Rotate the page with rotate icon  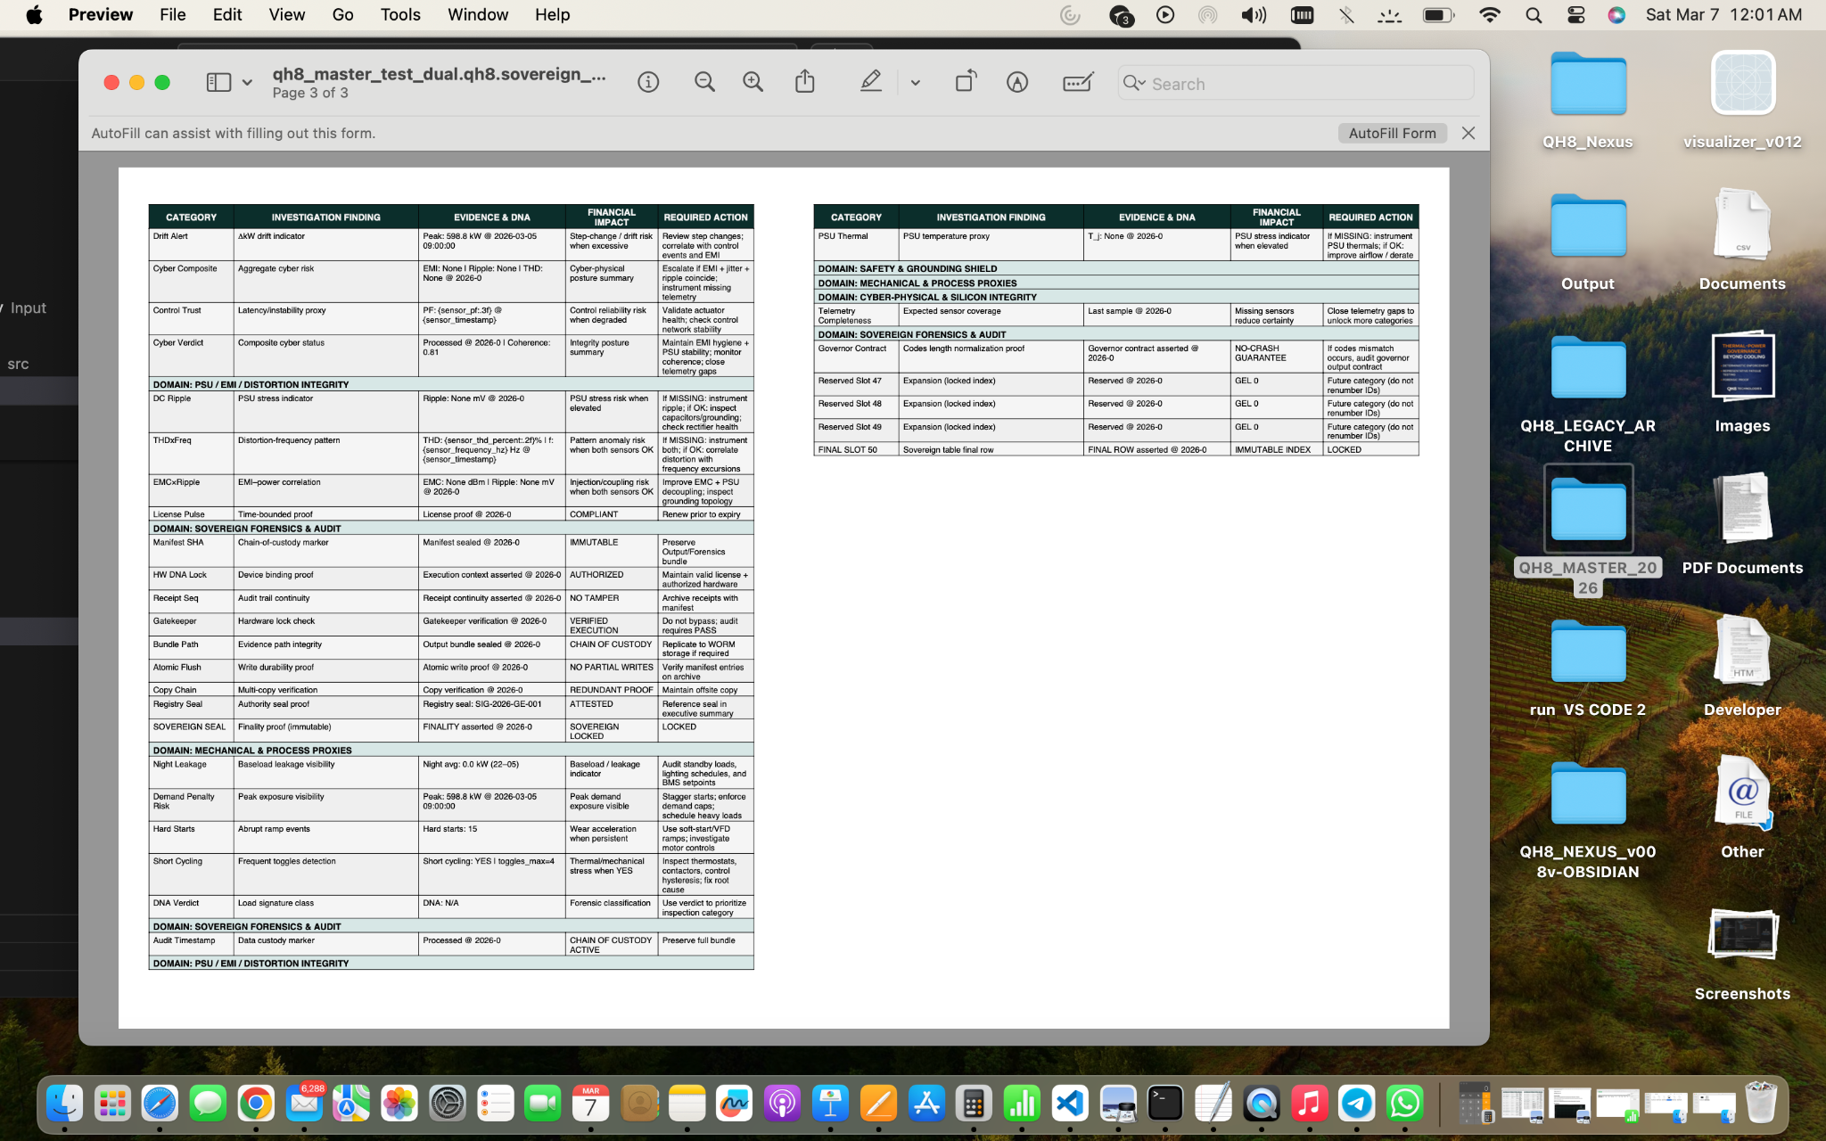(x=966, y=82)
